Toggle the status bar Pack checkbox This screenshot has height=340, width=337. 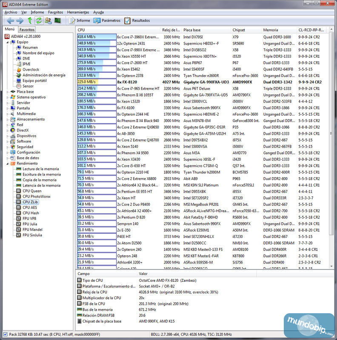pos(6,334)
